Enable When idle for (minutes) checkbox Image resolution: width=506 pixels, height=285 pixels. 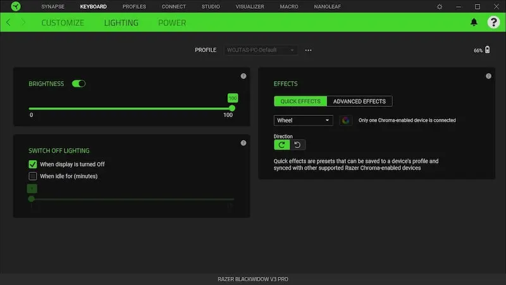[x=33, y=176]
